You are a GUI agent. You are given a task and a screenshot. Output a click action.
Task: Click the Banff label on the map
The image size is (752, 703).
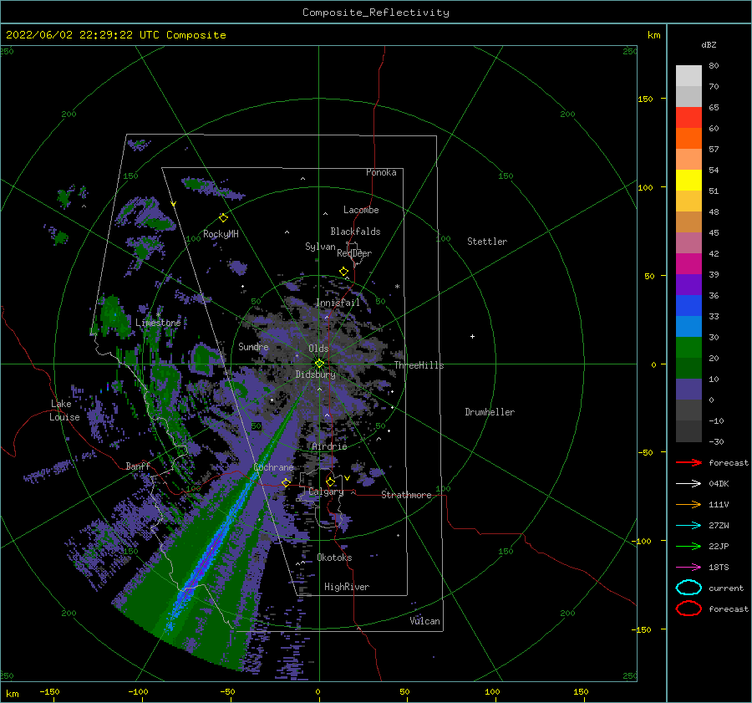tap(138, 466)
